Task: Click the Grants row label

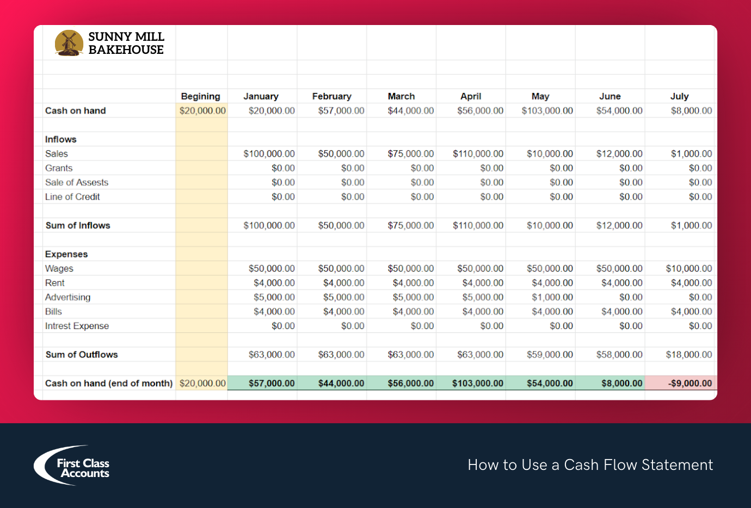Action: pyautogui.click(x=58, y=168)
